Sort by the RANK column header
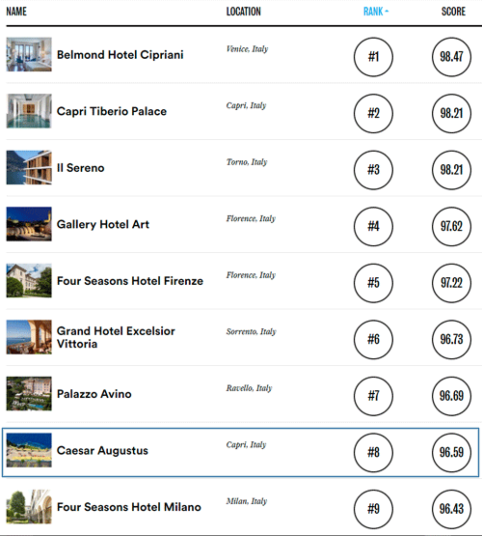482x536 pixels. tap(376, 12)
